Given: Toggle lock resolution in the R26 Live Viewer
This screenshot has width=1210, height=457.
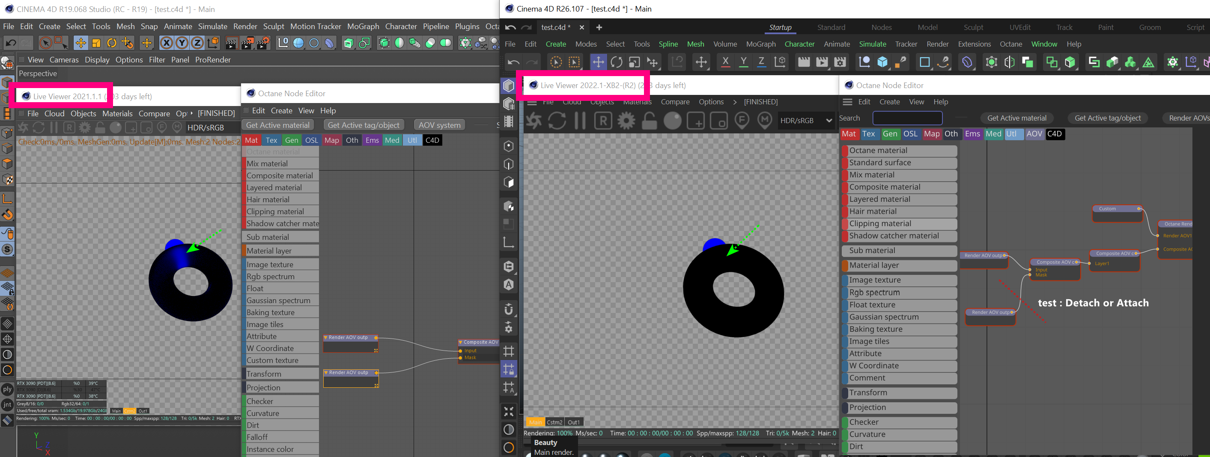Looking at the screenshot, I should pos(649,121).
